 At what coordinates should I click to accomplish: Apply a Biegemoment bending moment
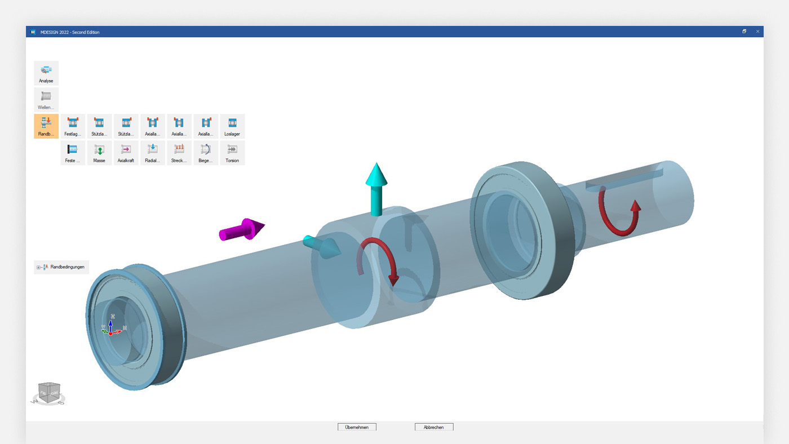pos(206,152)
